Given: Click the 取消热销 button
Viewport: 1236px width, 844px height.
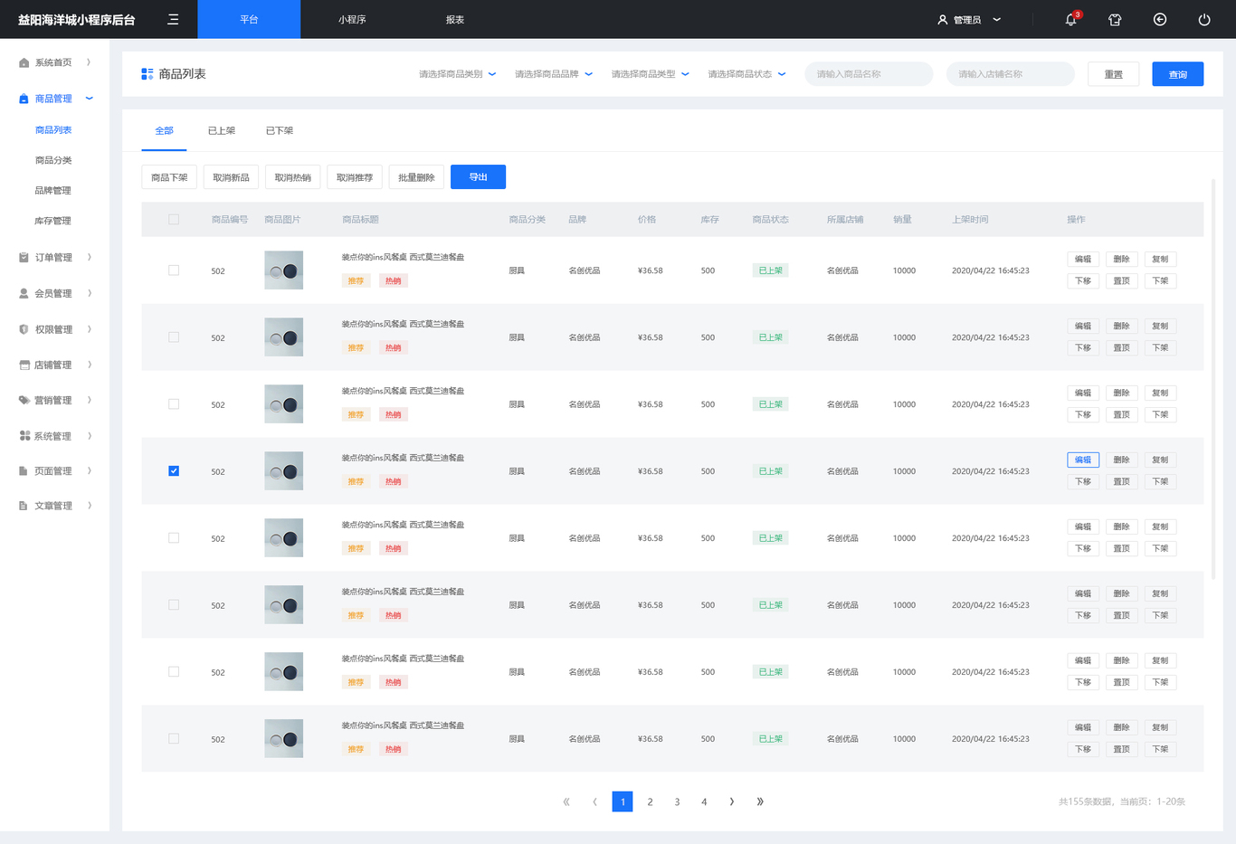Looking at the screenshot, I should 293,177.
